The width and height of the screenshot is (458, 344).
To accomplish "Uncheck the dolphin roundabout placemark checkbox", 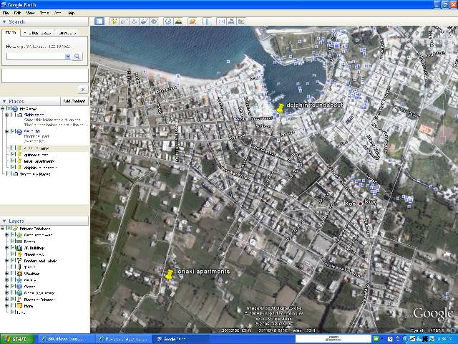I will (13, 167).
